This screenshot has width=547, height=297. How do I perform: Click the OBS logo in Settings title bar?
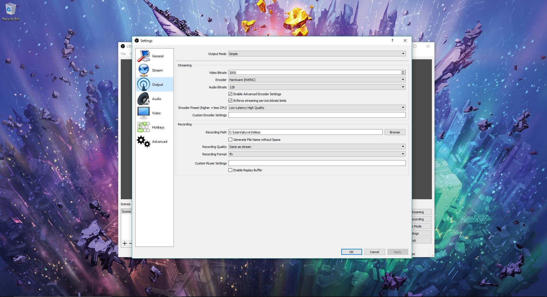137,40
